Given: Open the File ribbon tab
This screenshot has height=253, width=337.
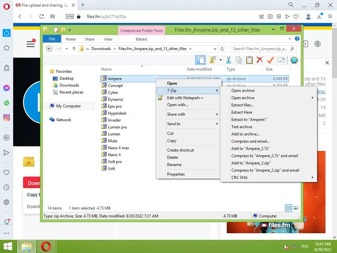Looking at the screenshot, I should [52, 39].
